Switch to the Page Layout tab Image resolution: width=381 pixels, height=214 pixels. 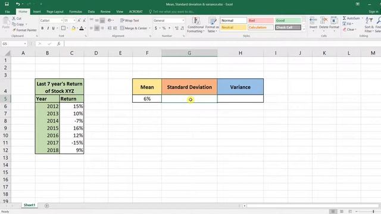[55, 12]
